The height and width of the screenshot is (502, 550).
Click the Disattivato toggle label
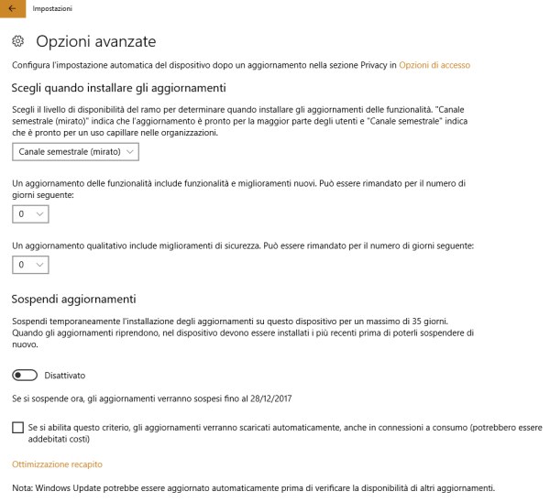coord(65,376)
